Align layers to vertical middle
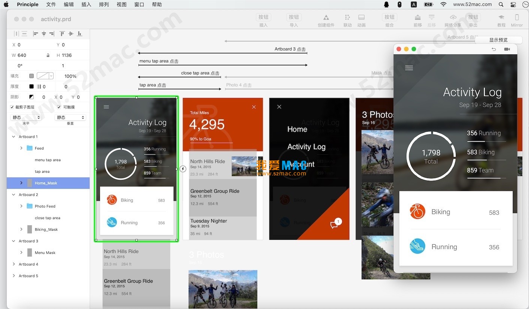529x309 pixels. pyautogui.click(x=71, y=34)
